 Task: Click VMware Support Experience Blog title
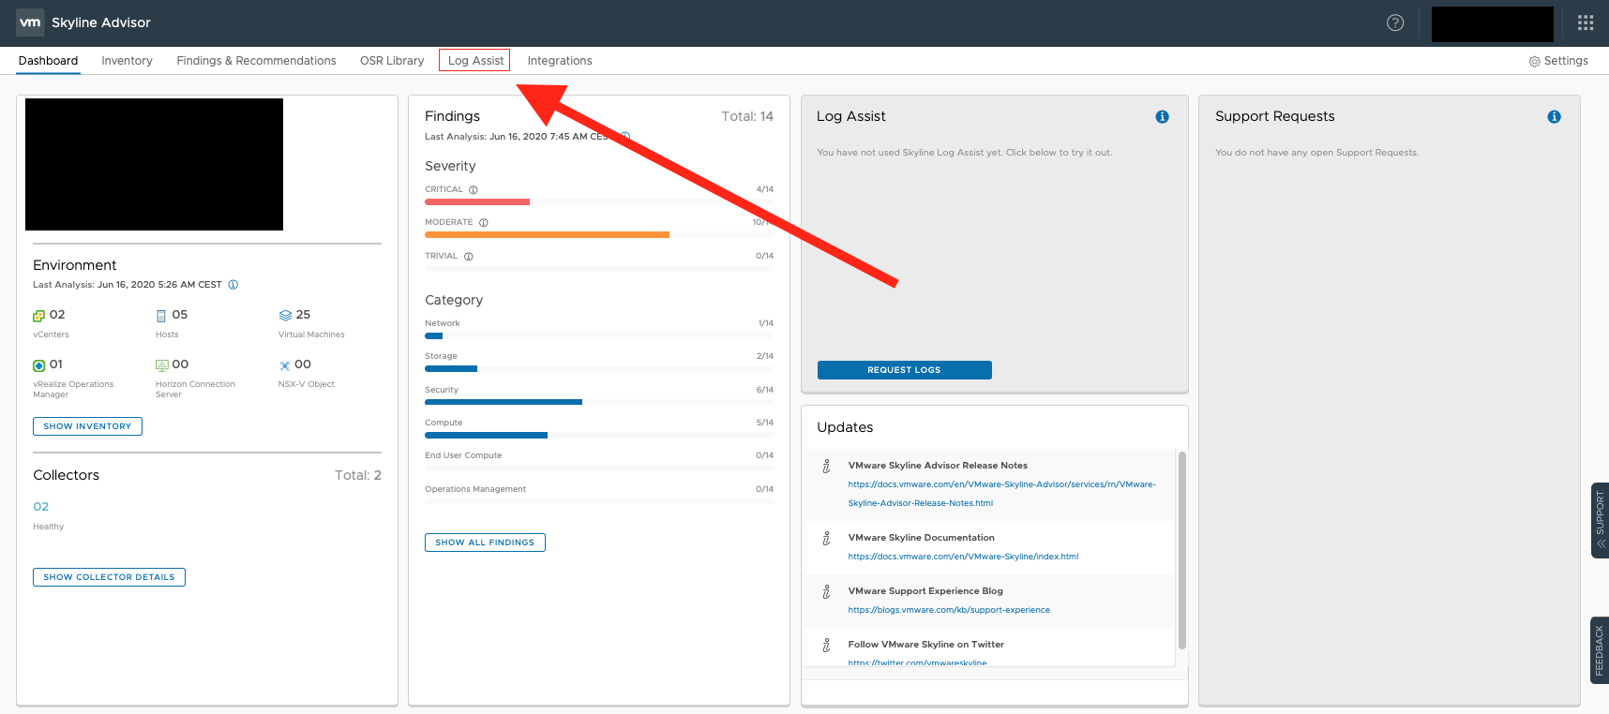coord(925,591)
